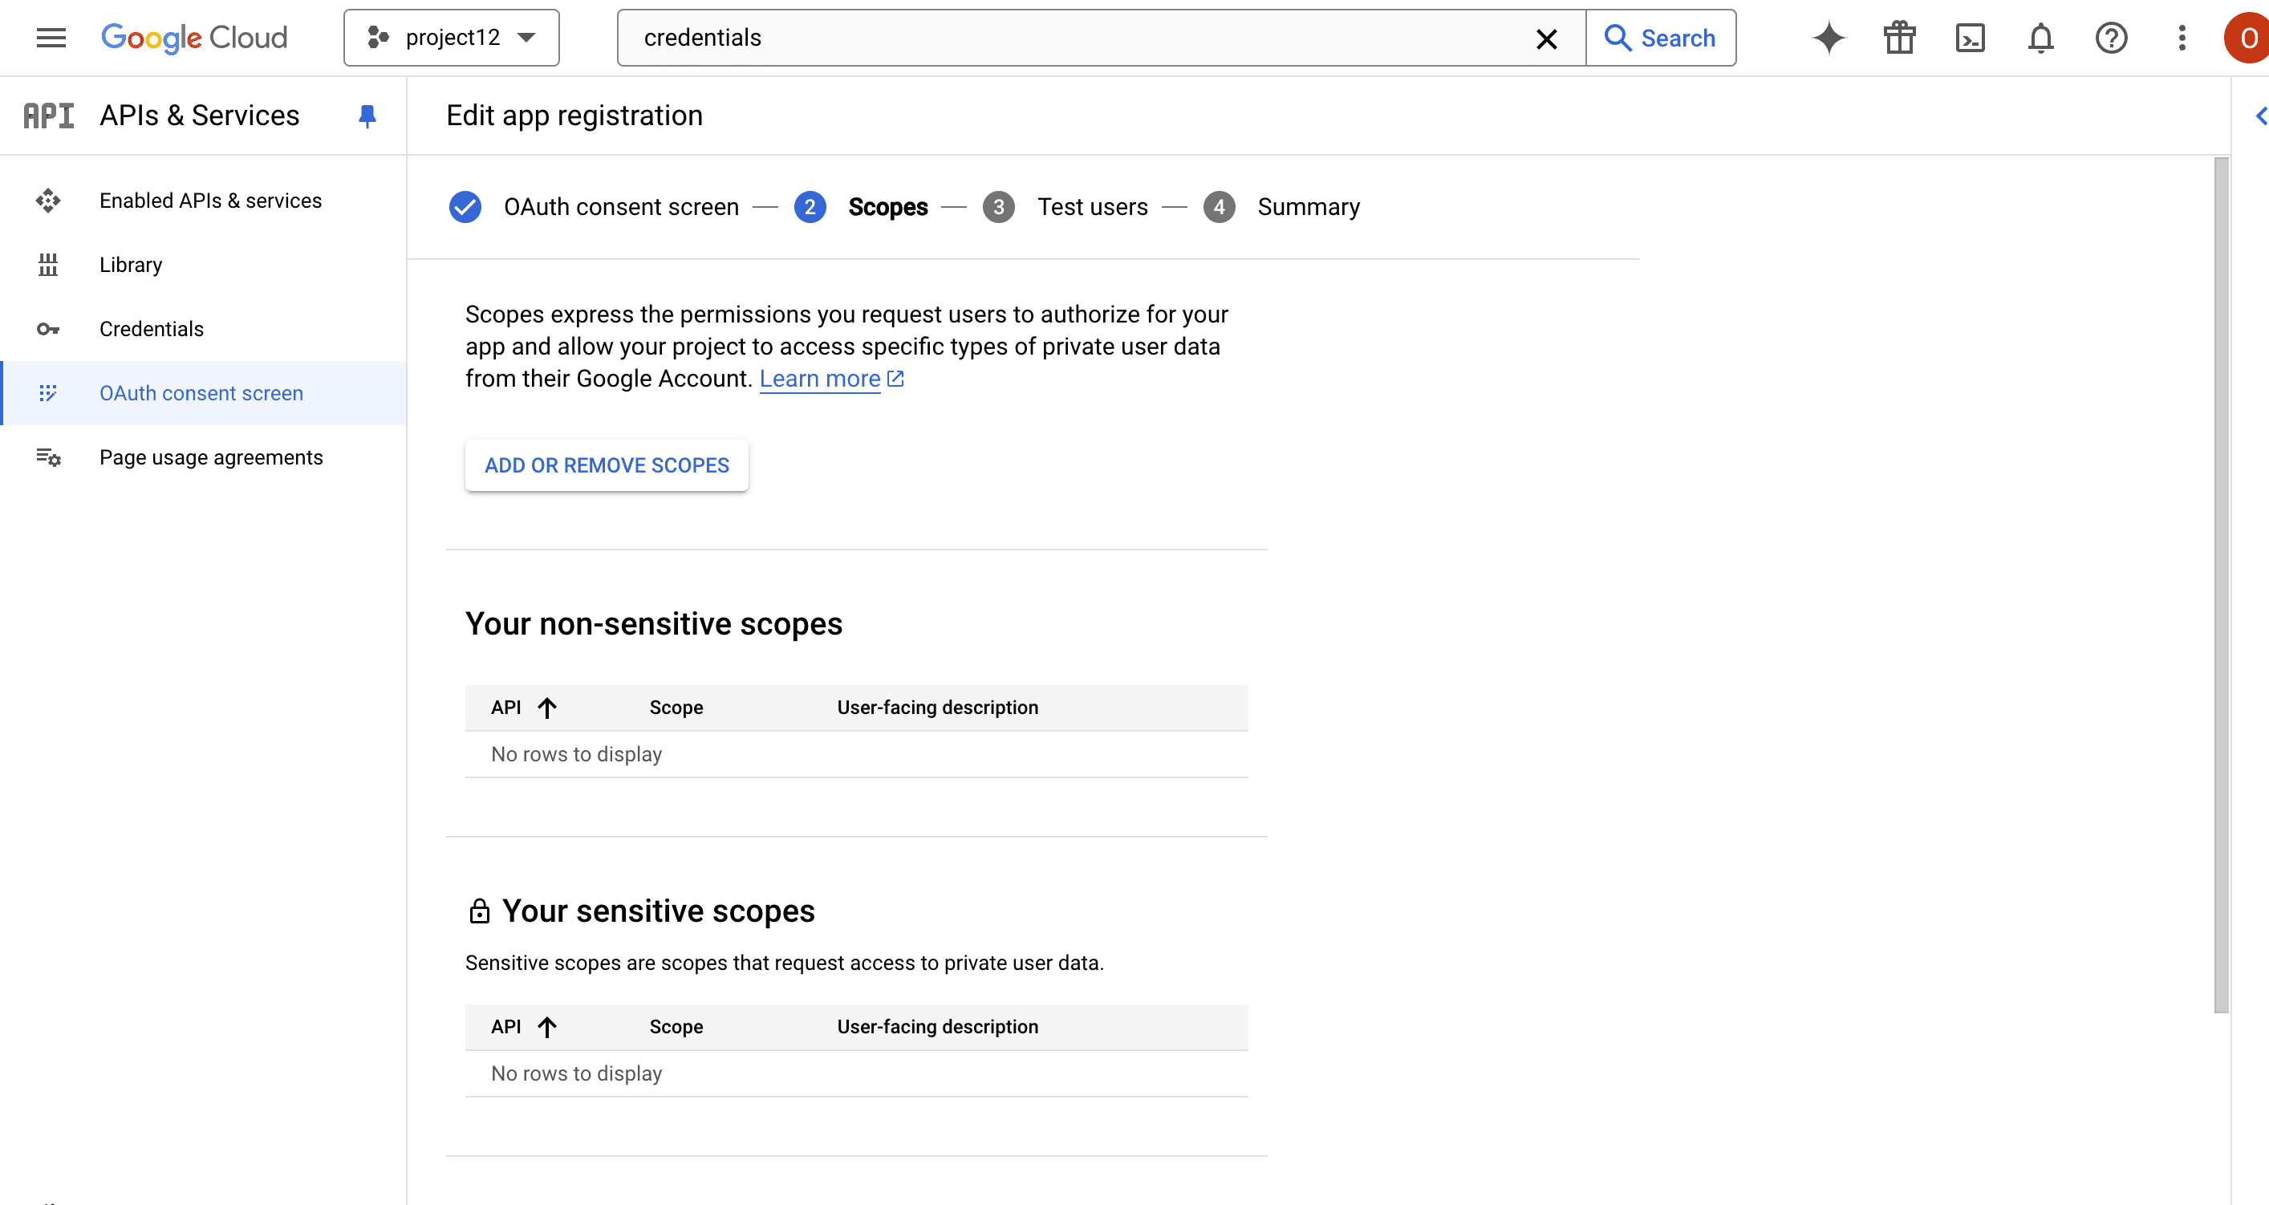The width and height of the screenshot is (2269, 1205).
Task: Clear the search text with the X icon
Action: [x=1546, y=39]
